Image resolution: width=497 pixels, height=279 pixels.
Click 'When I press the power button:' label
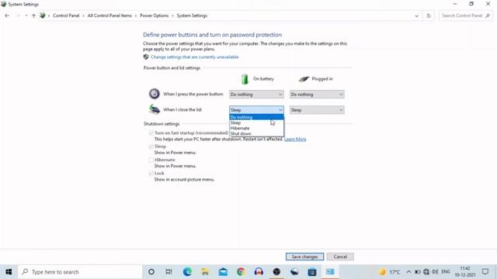point(193,94)
